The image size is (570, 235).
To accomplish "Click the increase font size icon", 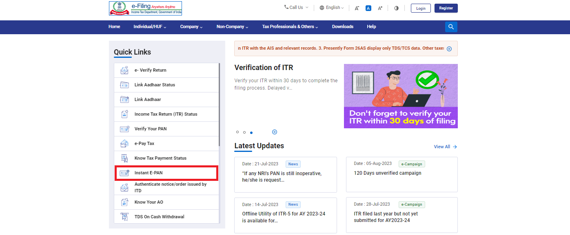I will (380, 8).
